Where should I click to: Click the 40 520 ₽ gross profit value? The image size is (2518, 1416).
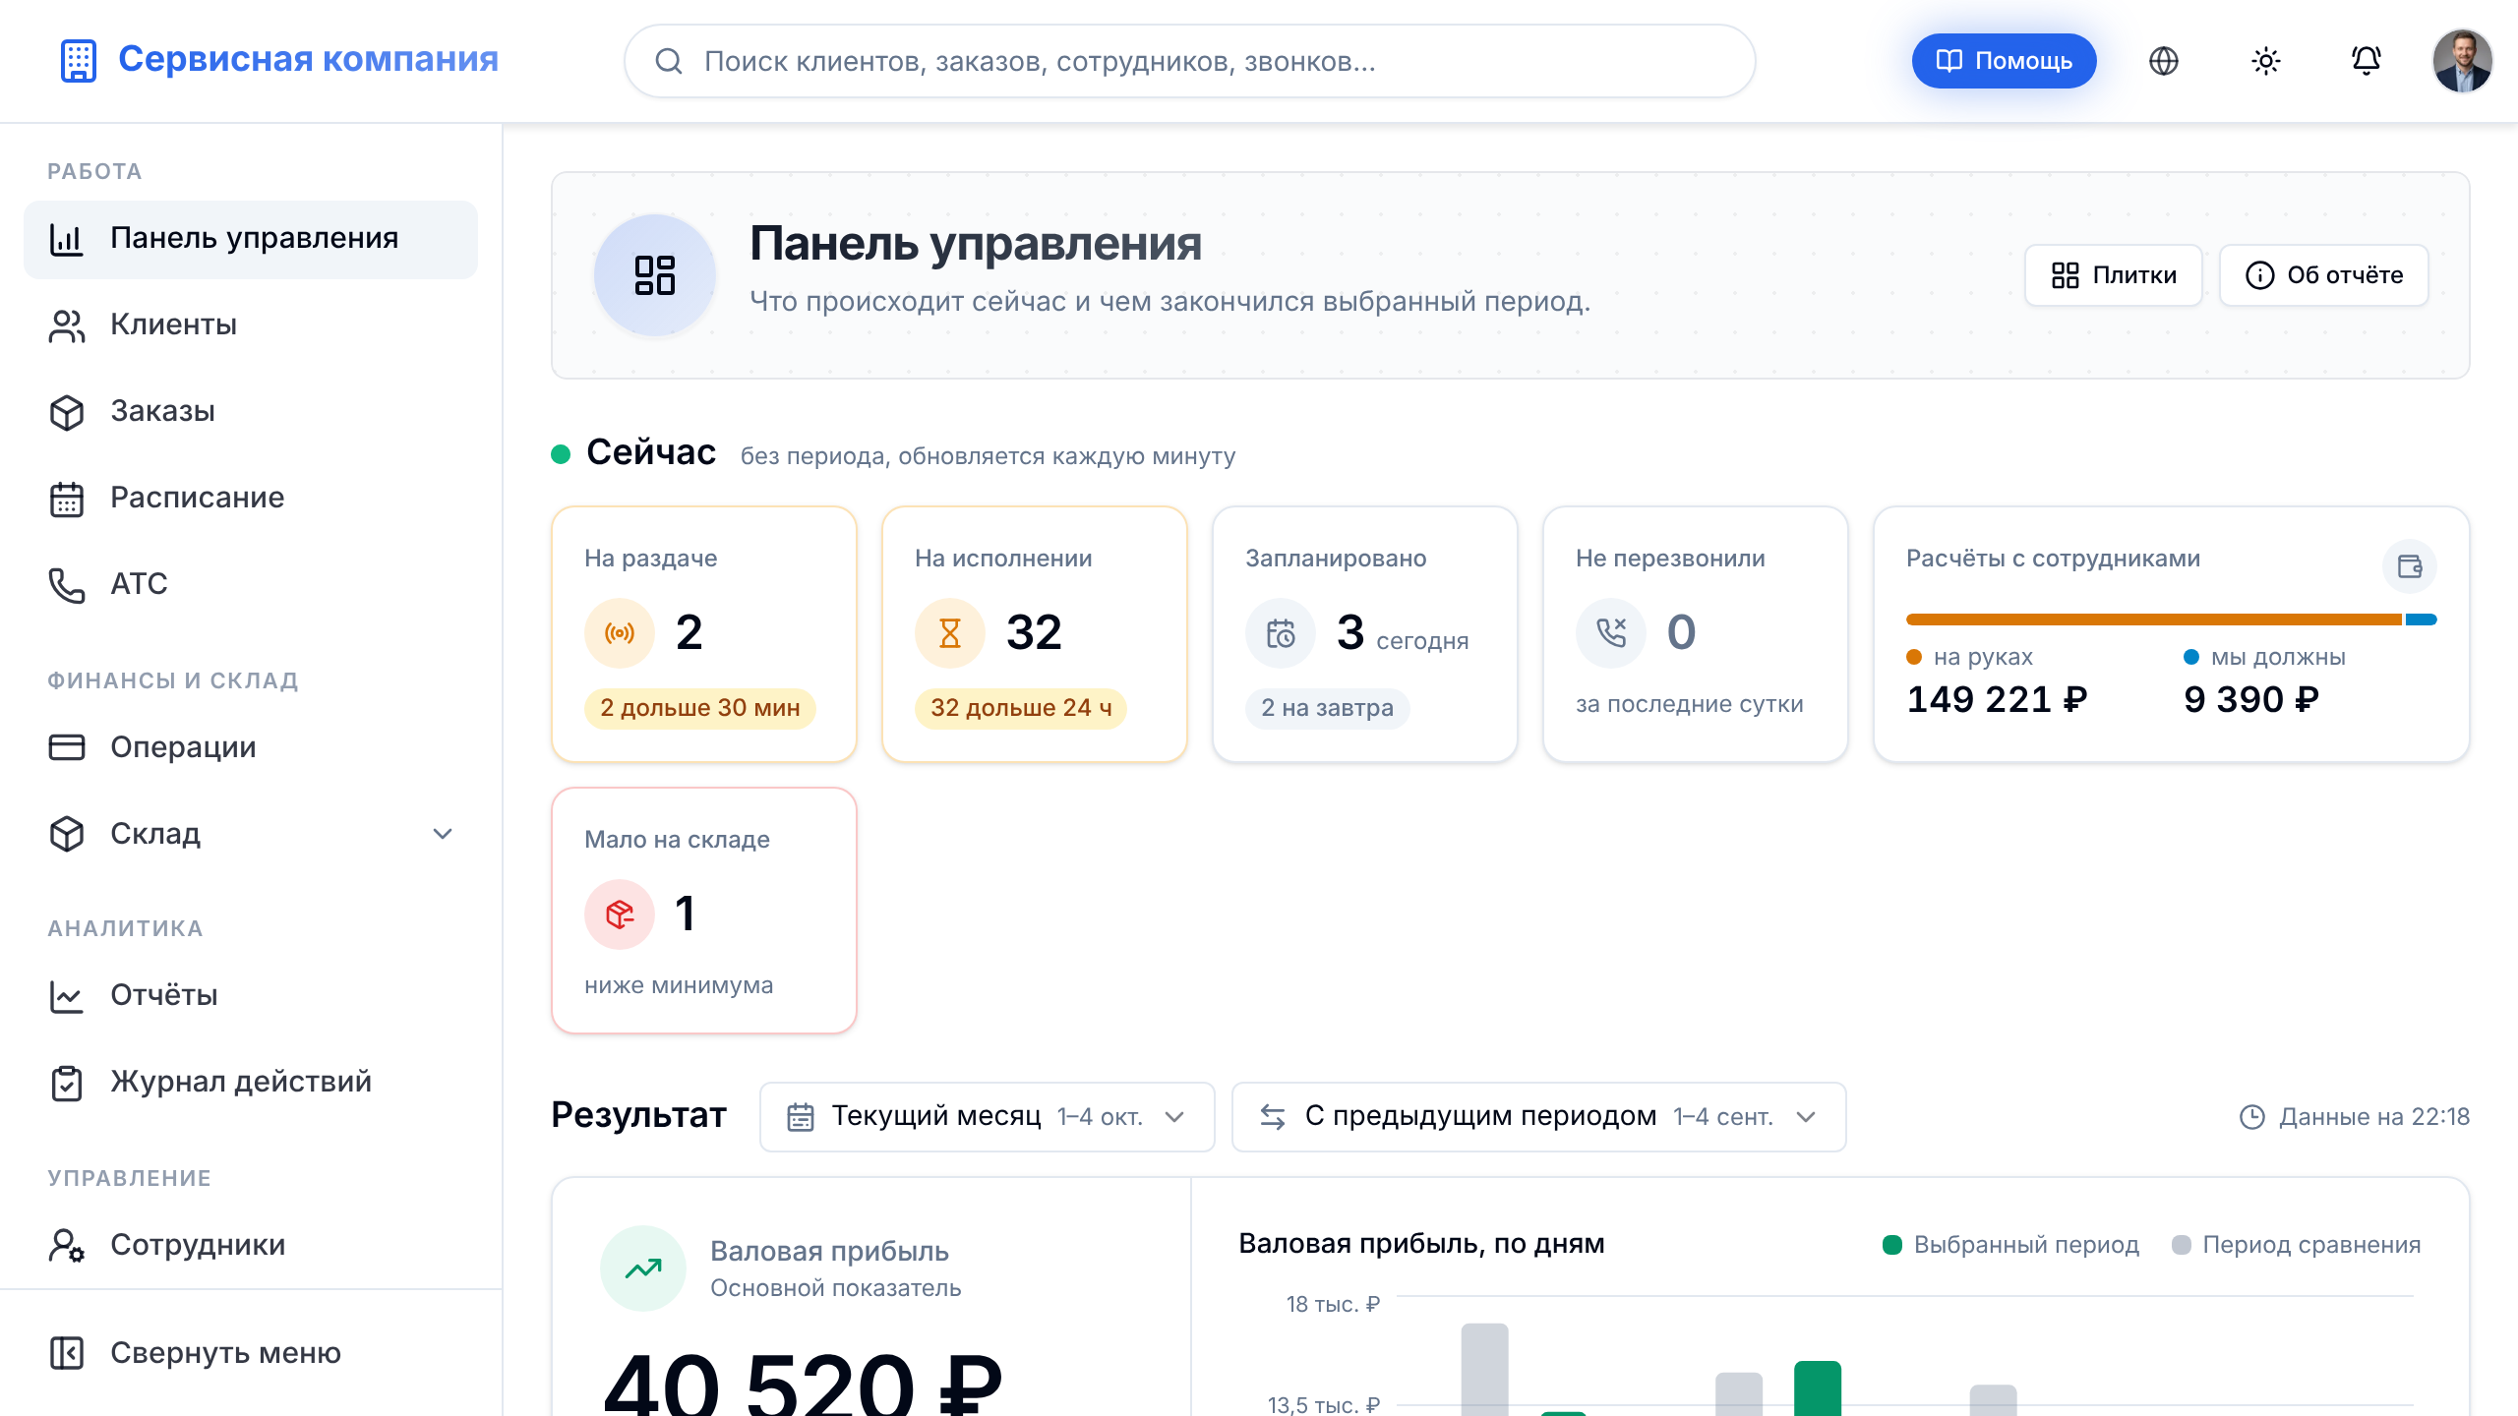point(802,1384)
